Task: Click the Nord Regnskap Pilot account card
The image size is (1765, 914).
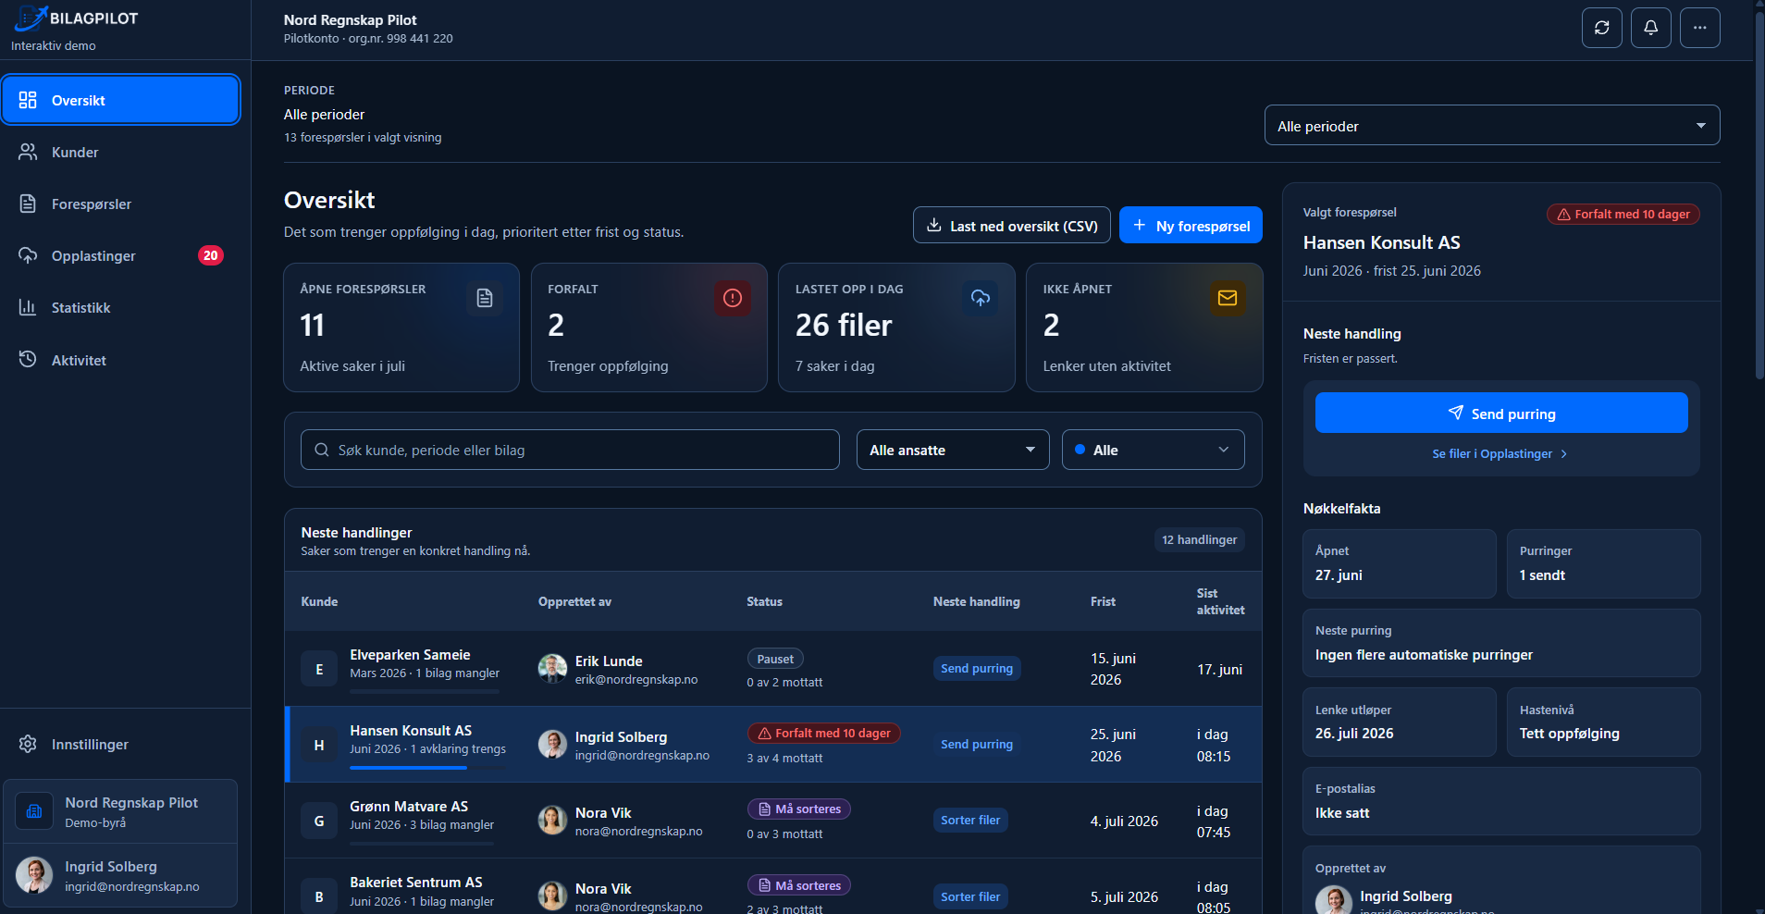Action: click(120, 811)
